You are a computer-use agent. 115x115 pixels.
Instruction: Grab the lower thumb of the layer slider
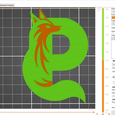tap(103, 112)
